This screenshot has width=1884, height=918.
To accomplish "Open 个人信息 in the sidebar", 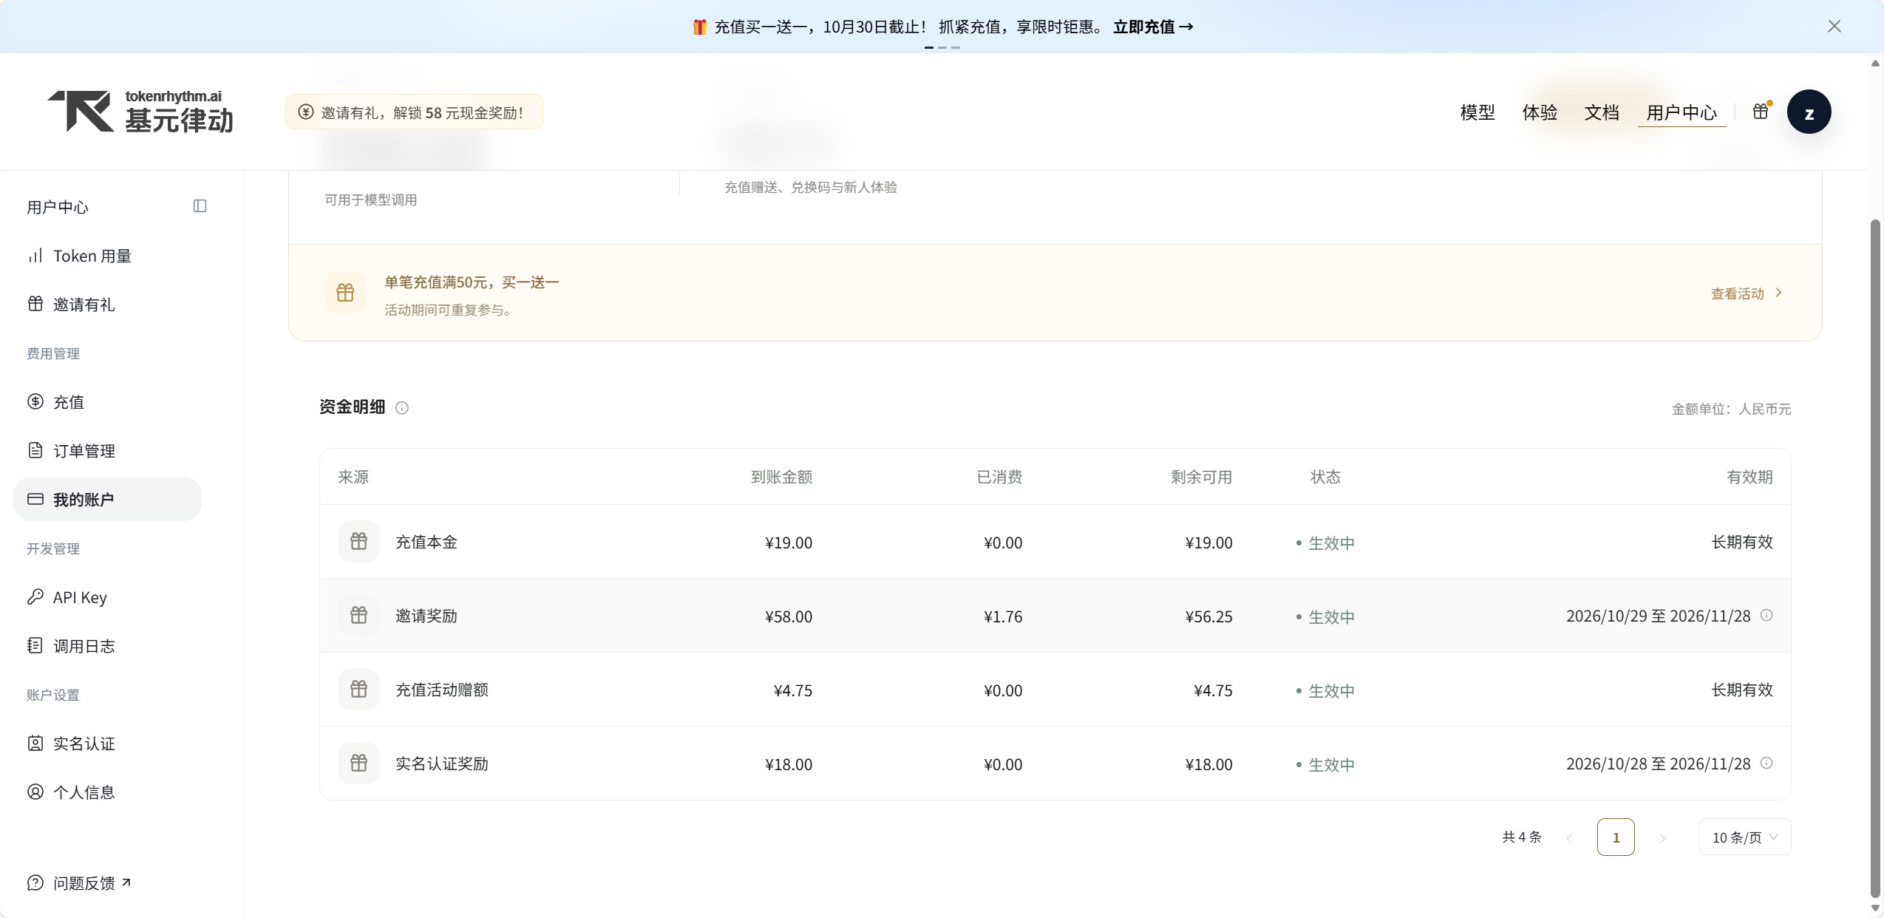I will point(107,792).
